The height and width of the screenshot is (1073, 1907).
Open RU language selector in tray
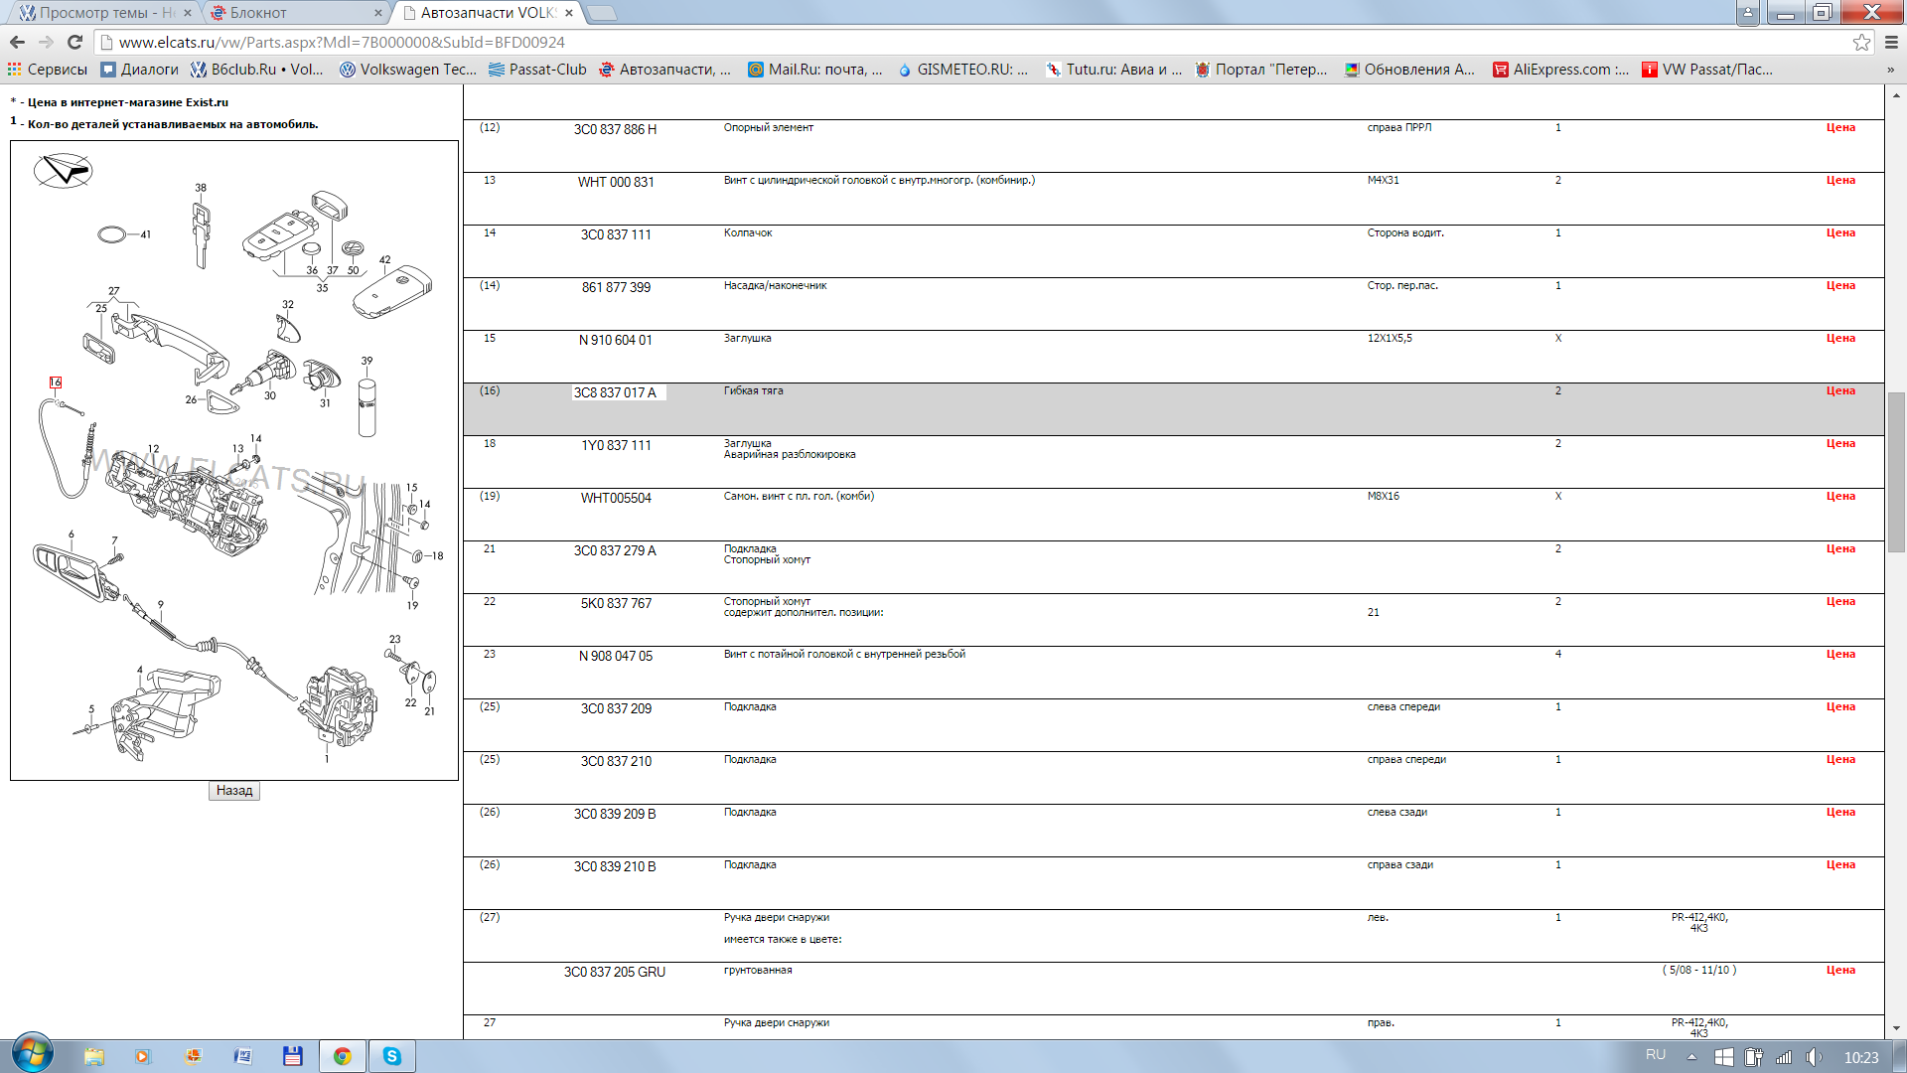pyautogui.click(x=1655, y=1055)
